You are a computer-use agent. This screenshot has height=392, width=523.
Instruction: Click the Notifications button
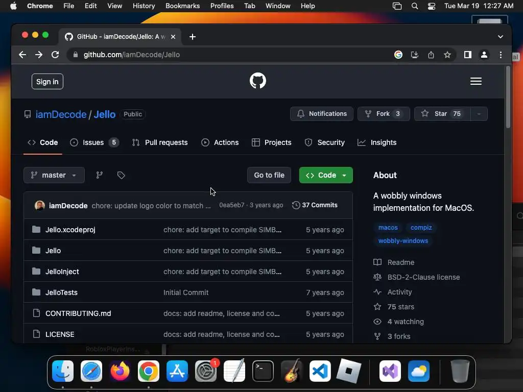(x=322, y=114)
